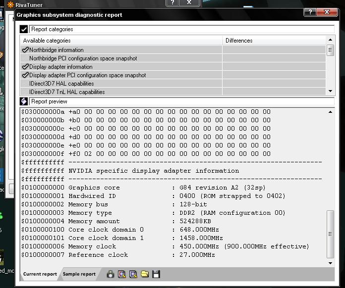Viewport: 345px width, 288px height.
Task: Click the 'Graphics core' report line
Action: (x=143, y=188)
